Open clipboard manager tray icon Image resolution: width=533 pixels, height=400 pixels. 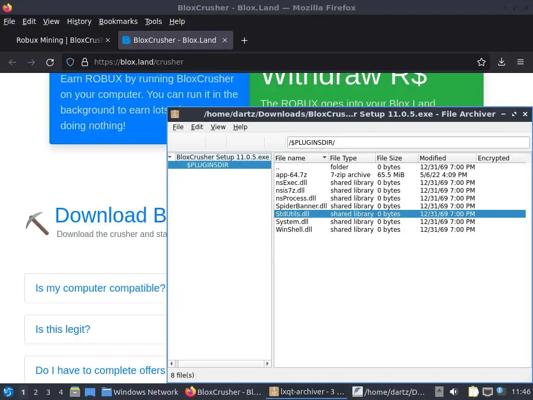tap(473, 392)
